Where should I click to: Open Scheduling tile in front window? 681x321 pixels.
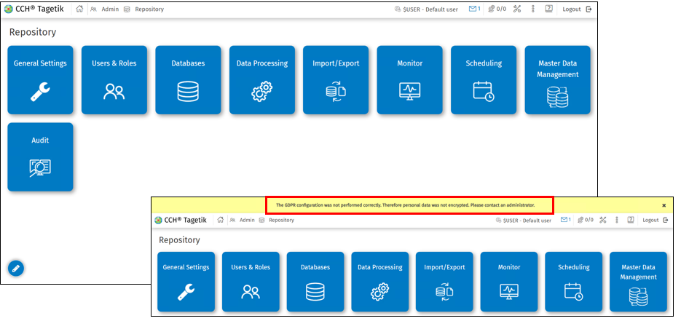(x=574, y=282)
